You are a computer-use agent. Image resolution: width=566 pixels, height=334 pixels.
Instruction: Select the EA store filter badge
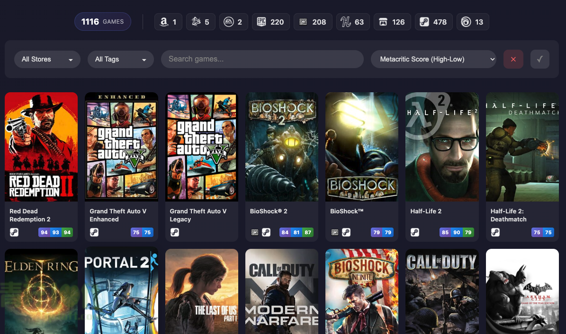click(x=233, y=22)
